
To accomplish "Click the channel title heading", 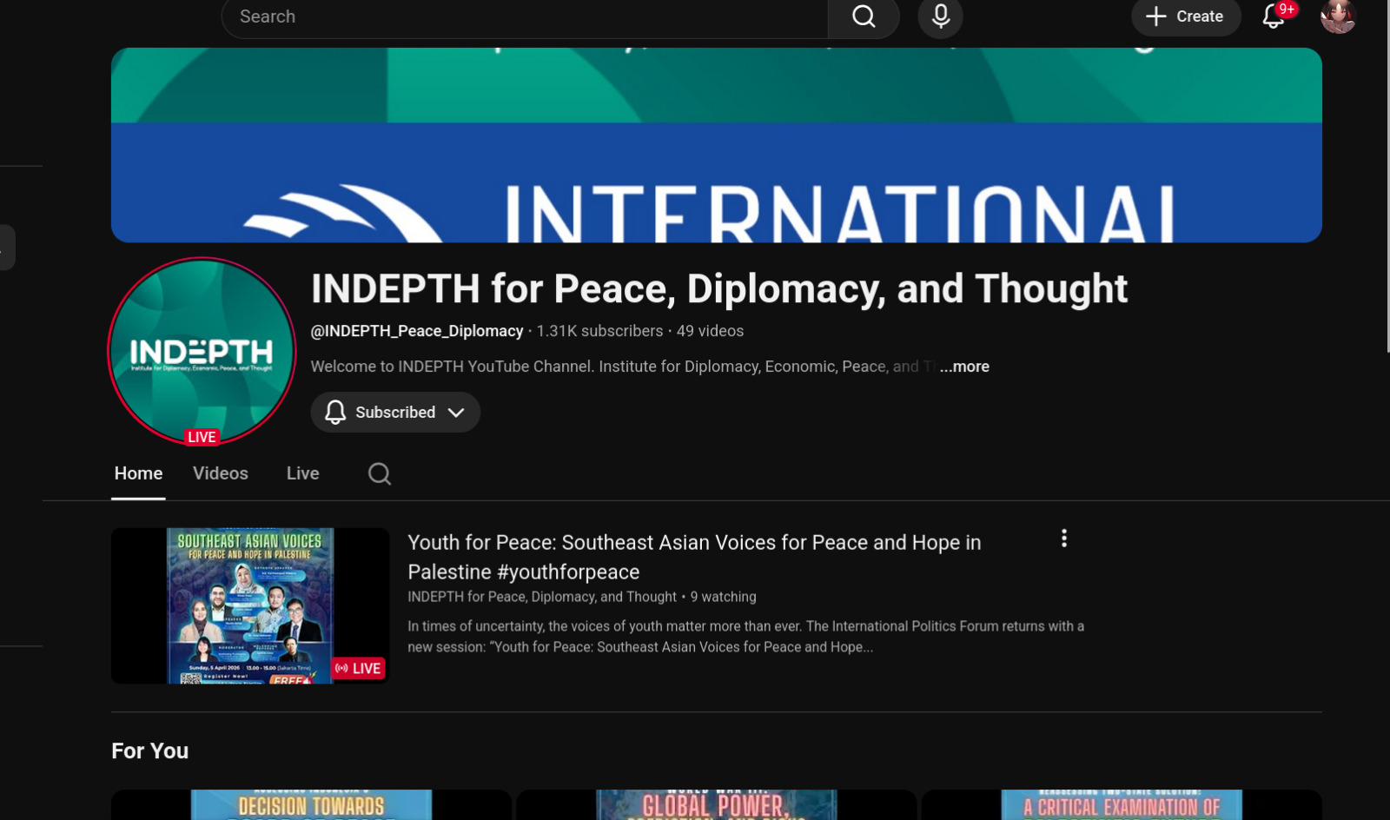I will tap(719, 289).
